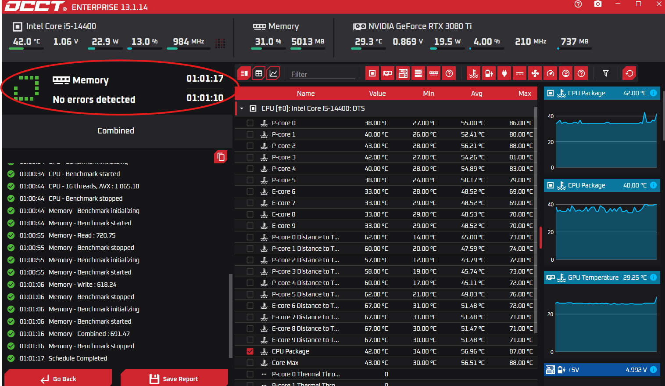The image size is (665, 386).
Task: Click the GPU Temperature graph title
Action: tap(593, 278)
